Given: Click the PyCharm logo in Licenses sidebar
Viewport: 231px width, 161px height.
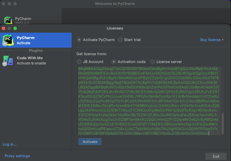Looking at the screenshot, I should [8, 40].
